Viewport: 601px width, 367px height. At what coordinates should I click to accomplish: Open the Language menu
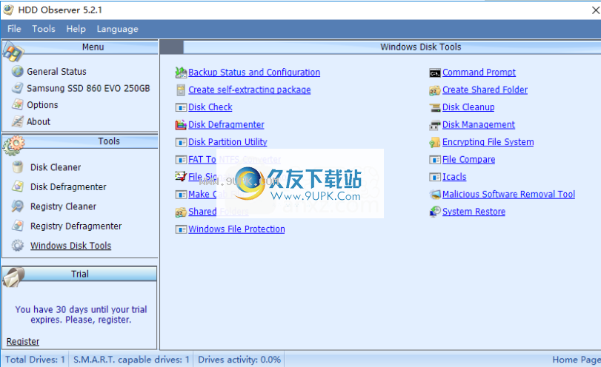117,29
